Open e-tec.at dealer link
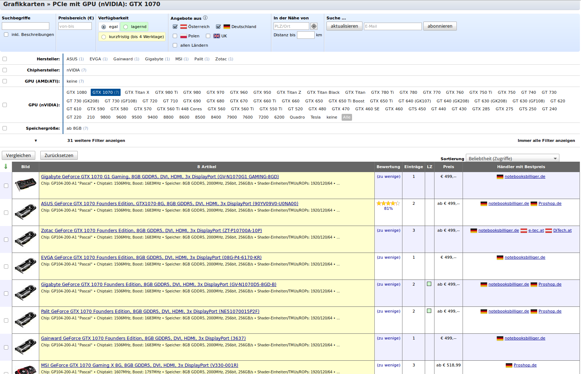The image size is (581, 374). pyautogui.click(x=536, y=230)
